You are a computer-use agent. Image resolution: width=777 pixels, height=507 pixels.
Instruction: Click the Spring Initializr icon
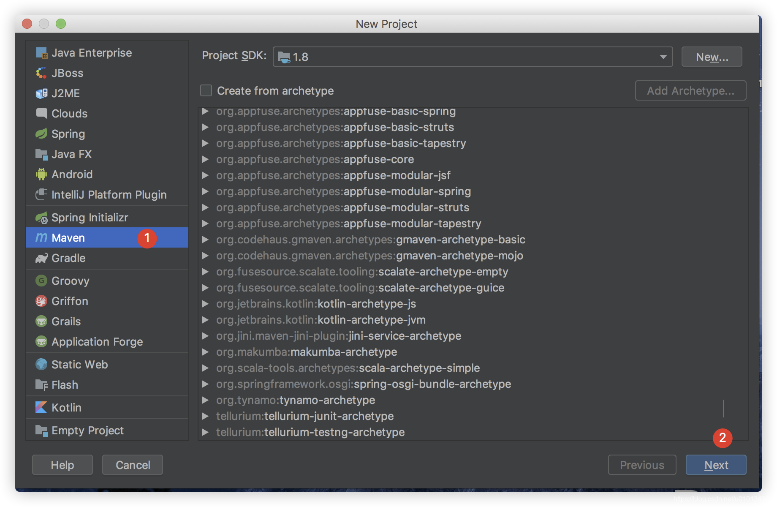coord(41,218)
